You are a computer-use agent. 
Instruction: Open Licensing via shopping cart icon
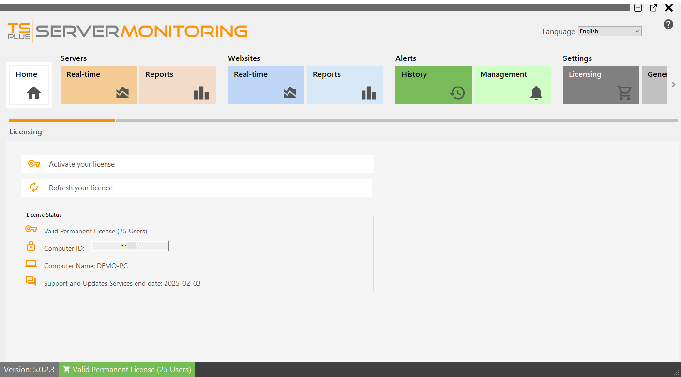tap(624, 91)
